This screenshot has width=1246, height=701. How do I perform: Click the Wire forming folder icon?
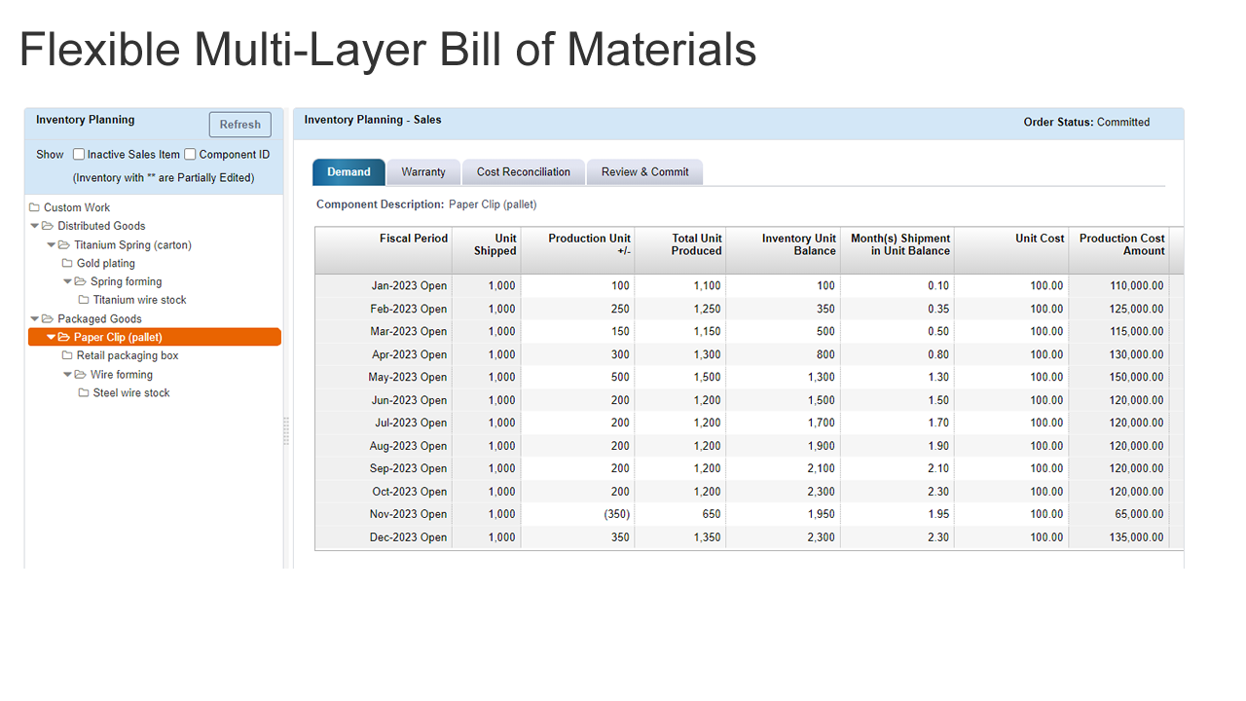pyautogui.click(x=81, y=375)
